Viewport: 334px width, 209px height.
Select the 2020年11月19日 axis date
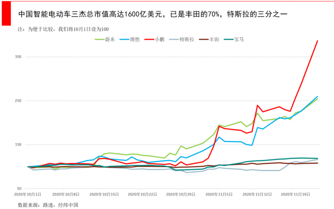point(295,194)
